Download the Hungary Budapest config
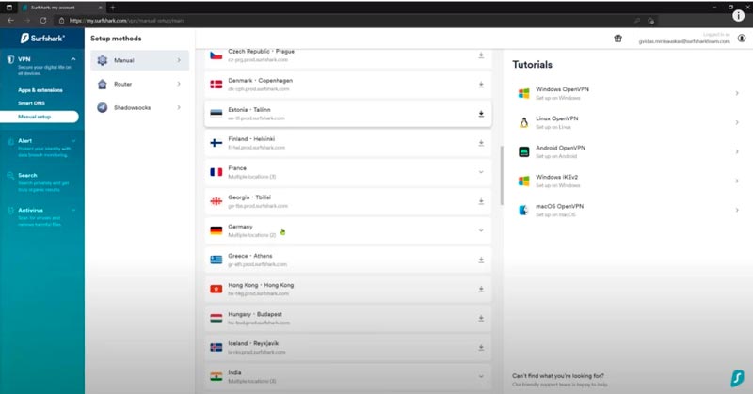This screenshot has height=394, width=753. [x=481, y=319]
